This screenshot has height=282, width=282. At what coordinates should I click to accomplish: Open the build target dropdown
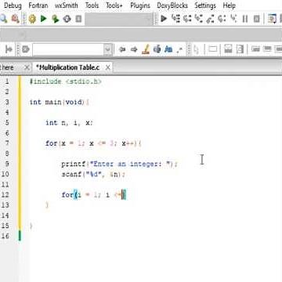tap(119, 19)
